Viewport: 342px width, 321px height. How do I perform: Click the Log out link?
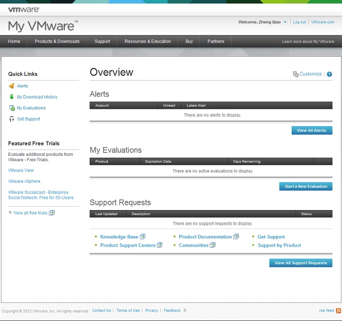click(299, 22)
